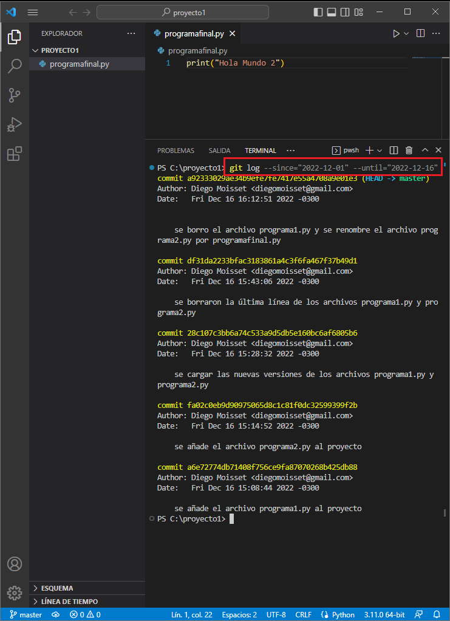Click the print("Hola Mundo 2") code line
Screen dimensions: 450x621
pos(235,63)
